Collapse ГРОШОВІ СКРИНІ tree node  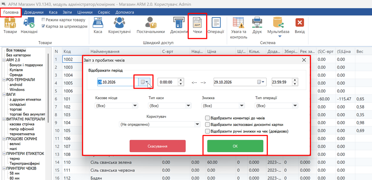[4, 139]
